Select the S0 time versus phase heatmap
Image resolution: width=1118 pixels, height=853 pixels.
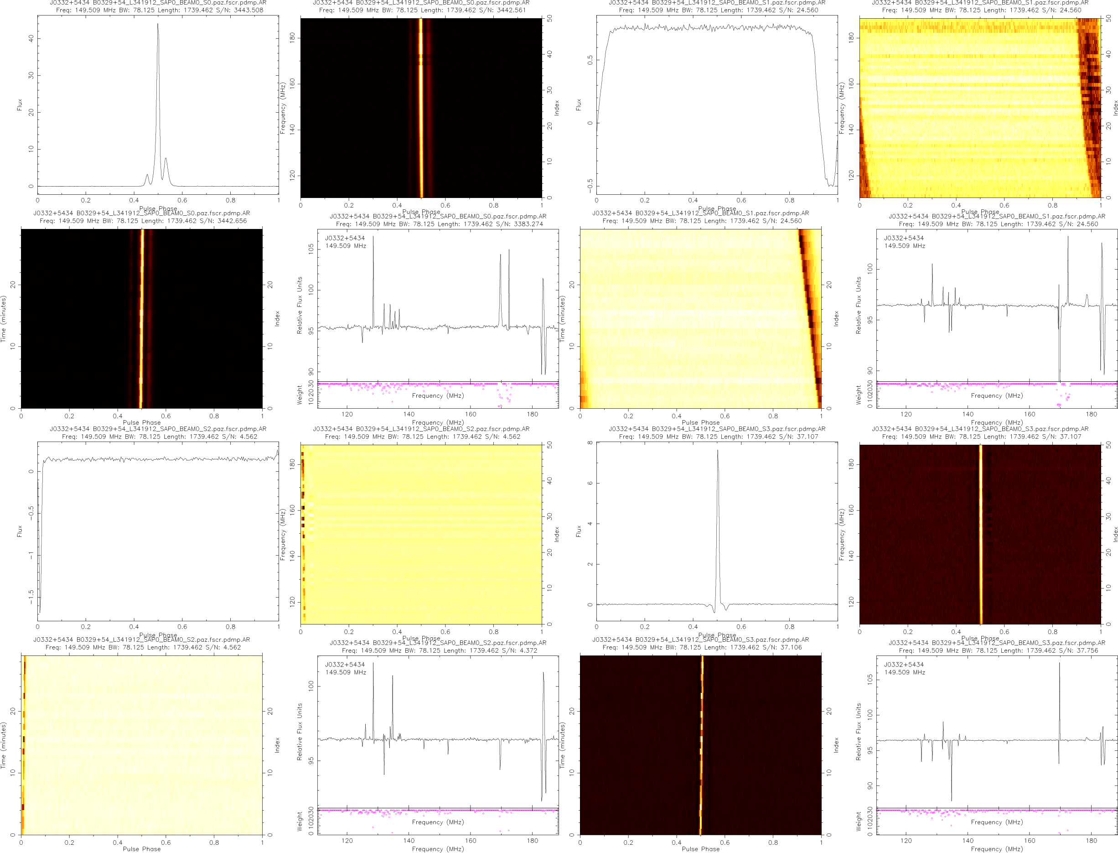[x=142, y=318]
